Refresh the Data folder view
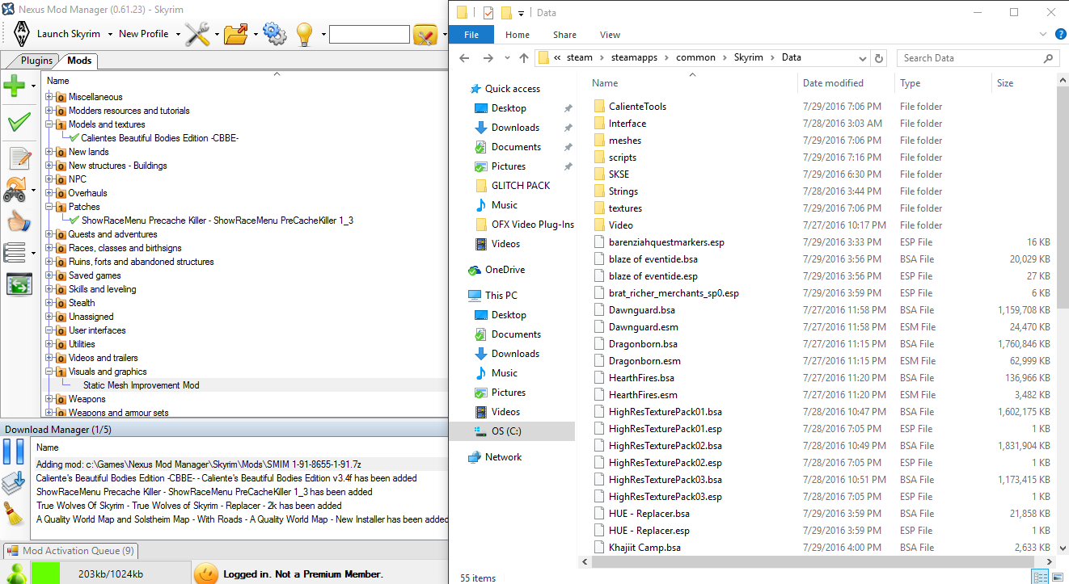1069x584 pixels. click(880, 57)
